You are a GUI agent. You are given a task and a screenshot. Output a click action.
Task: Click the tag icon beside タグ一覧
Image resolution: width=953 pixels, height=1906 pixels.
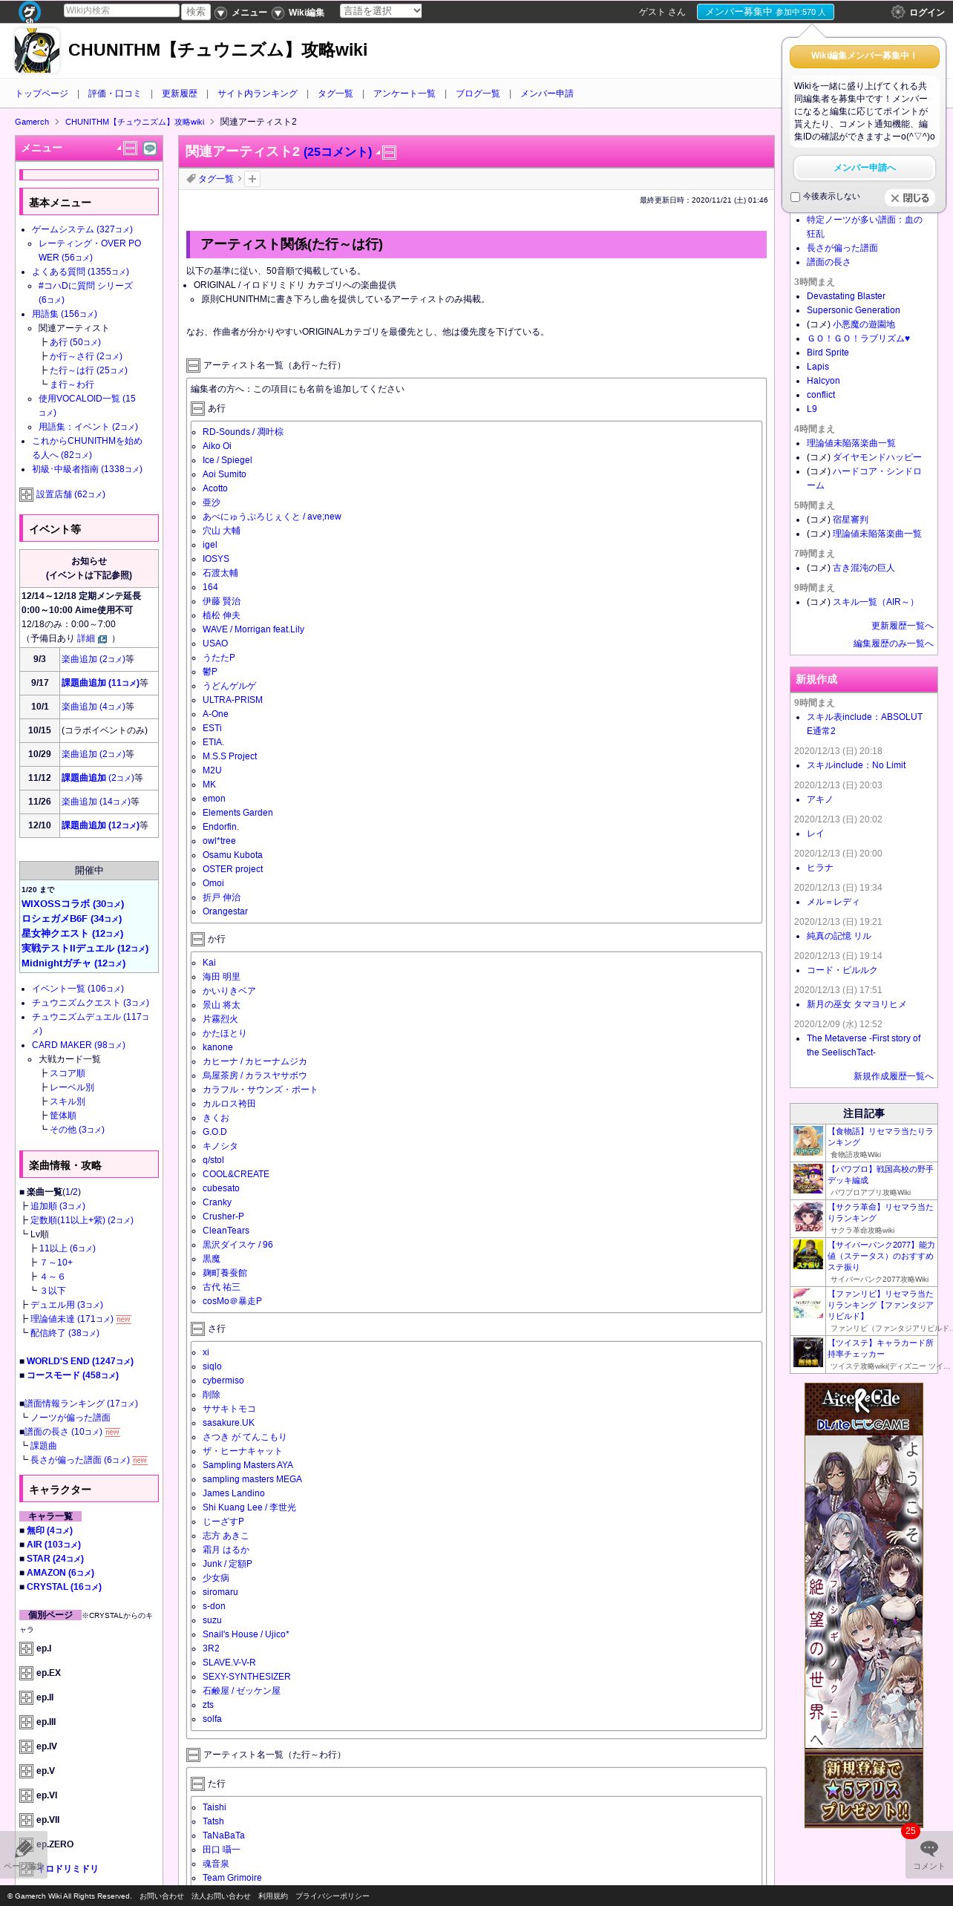191,179
